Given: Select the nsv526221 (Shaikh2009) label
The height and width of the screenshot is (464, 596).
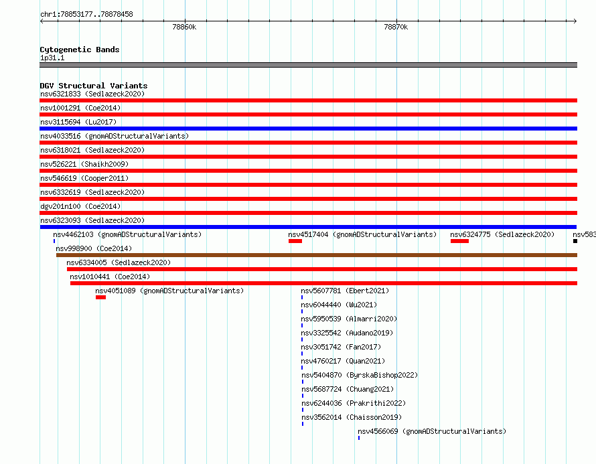Looking at the screenshot, I should 84,164.
